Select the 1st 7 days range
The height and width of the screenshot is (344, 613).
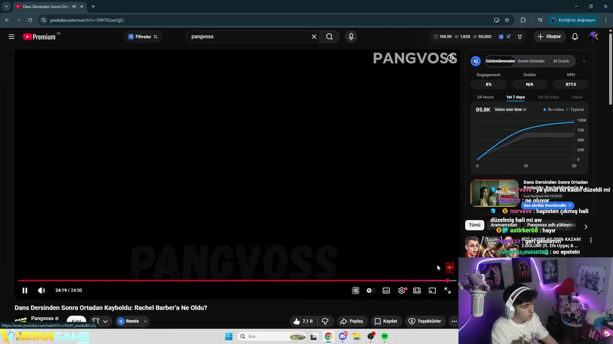pyautogui.click(x=515, y=97)
